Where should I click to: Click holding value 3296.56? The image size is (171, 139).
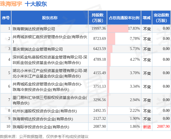point(100,100)
